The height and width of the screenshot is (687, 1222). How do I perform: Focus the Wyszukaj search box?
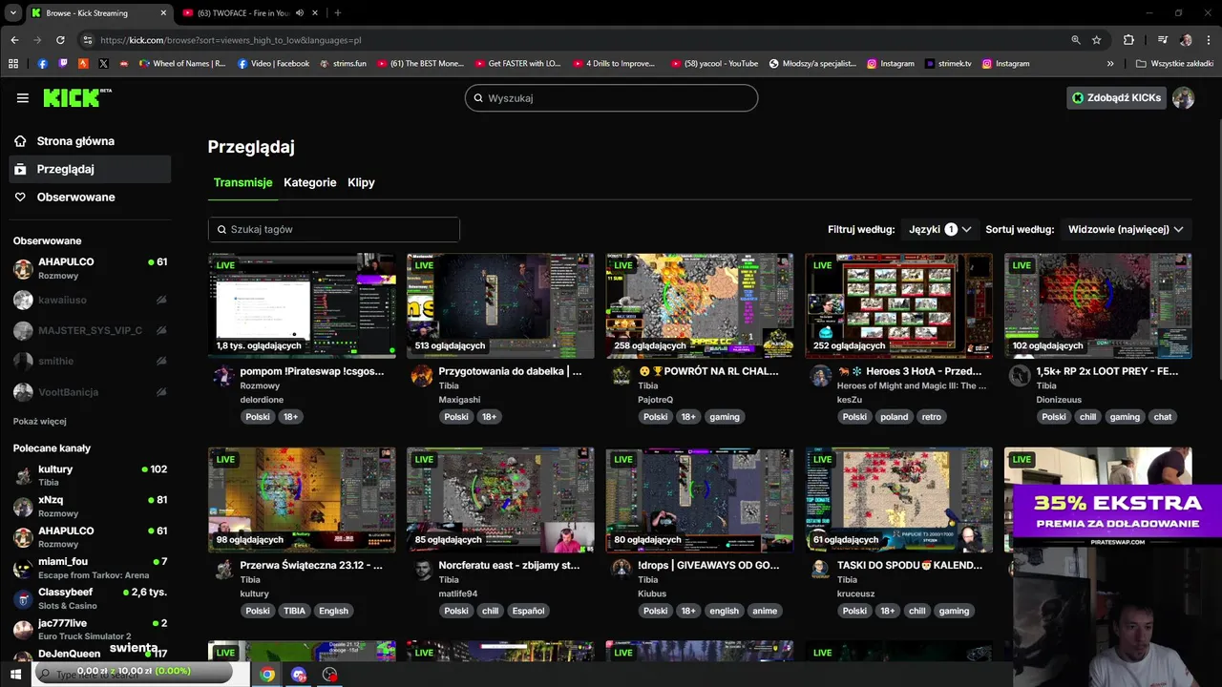611,98
